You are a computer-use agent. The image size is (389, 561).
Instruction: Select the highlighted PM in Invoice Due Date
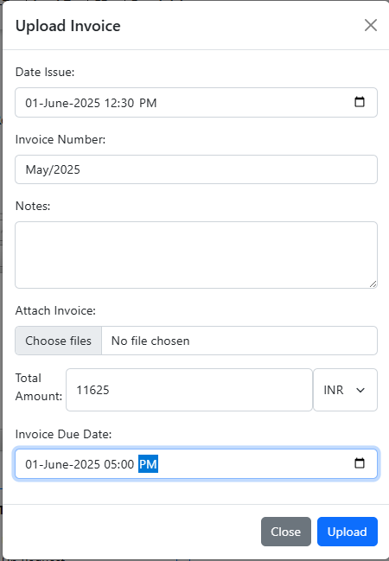click(148, 464)
